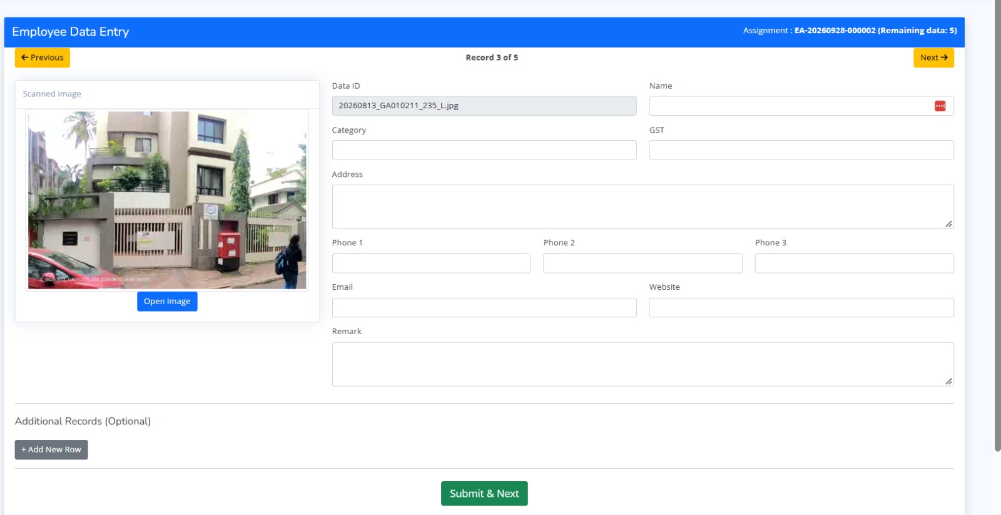Focus the Phone 2 field

[x=643, y=263]
